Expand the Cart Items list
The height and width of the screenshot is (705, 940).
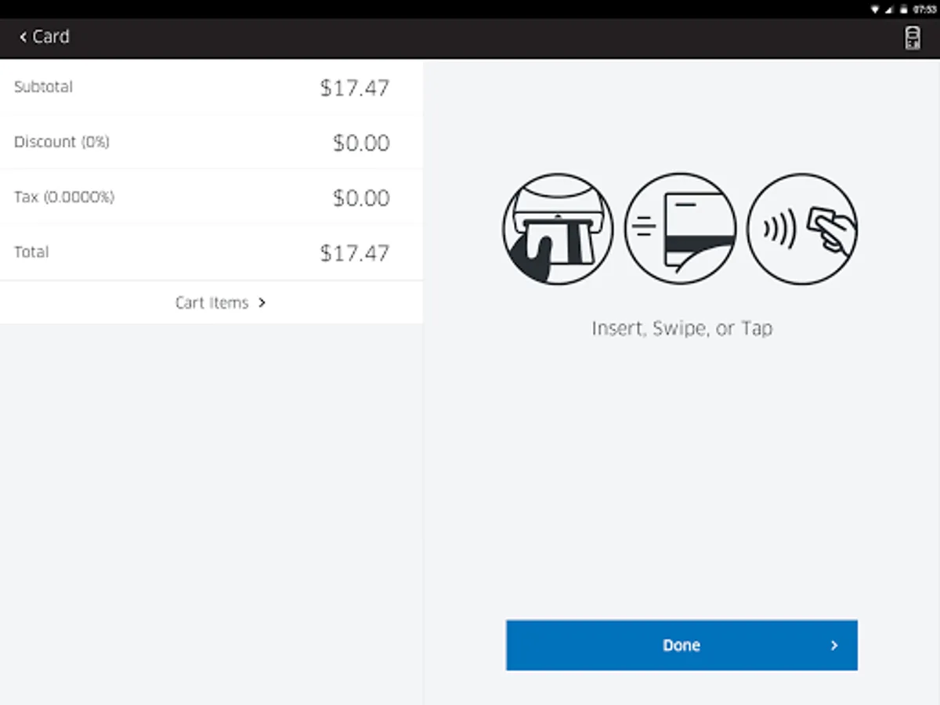tap(211, 302)
